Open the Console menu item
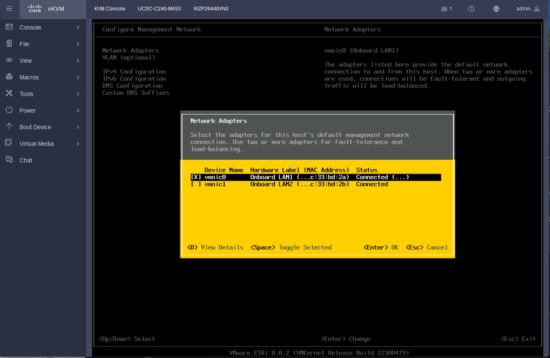This screenshot has width=550, height=358. click(x=43, y=27)
